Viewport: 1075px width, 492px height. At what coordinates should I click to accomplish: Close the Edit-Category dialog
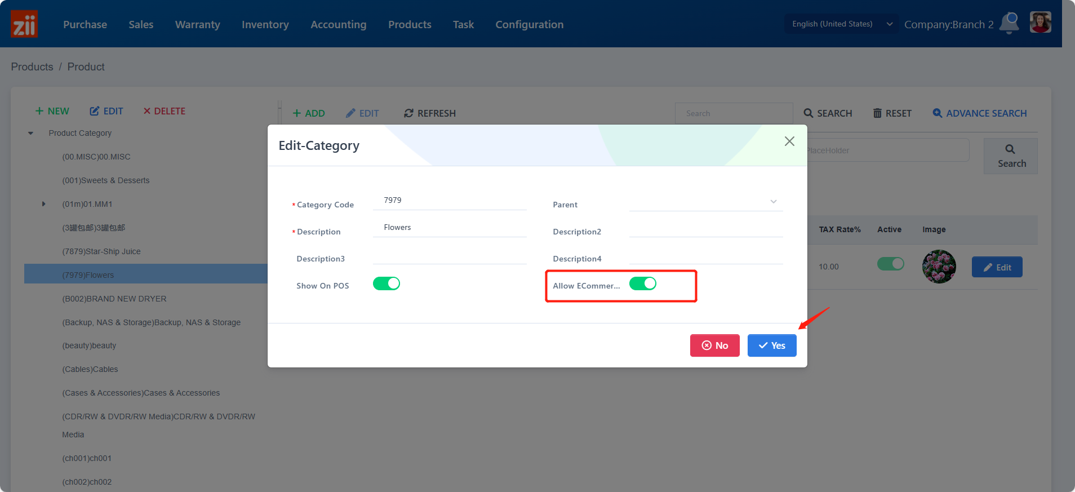click(789, 141)
